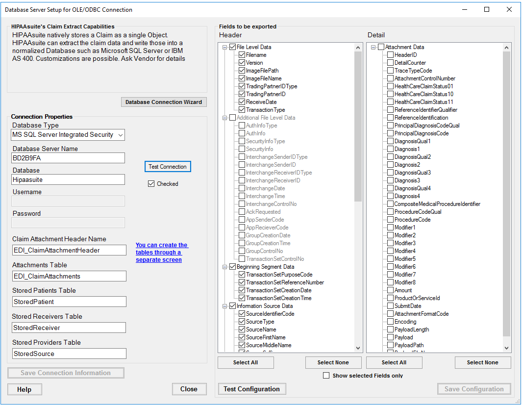Check the PrincipalDiagnosisCode checkbox
This screenshot has width=522, height=406.
(x=390, y=133)
